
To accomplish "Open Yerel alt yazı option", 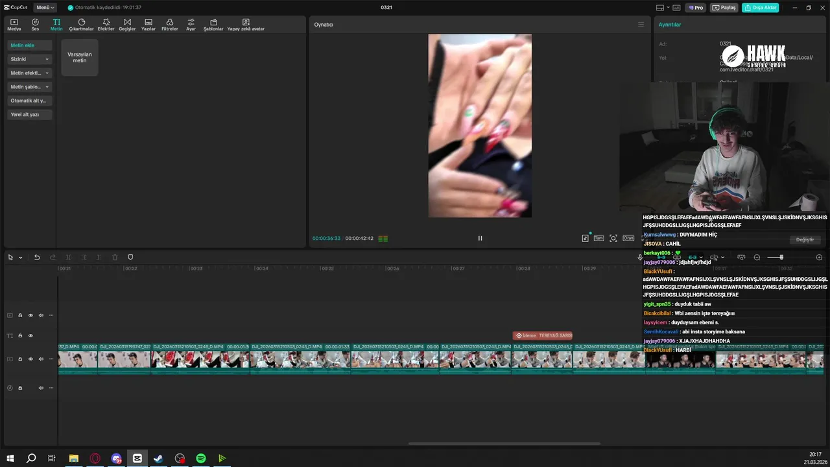I will point(29,114).
